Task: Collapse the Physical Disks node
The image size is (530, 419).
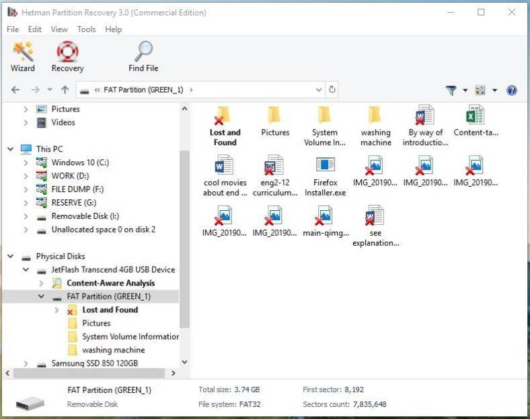Action: [11, 257]
